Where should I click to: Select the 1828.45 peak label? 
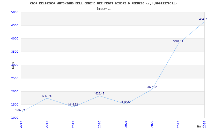point(99,93)
